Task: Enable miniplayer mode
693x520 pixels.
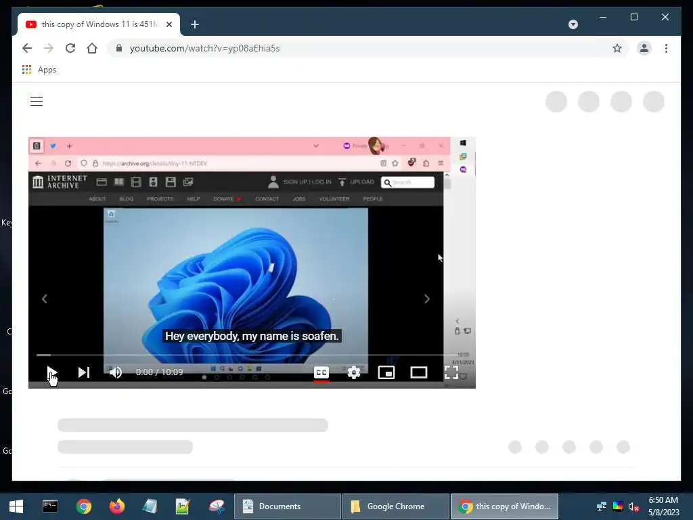Action: tap(386, 373)
